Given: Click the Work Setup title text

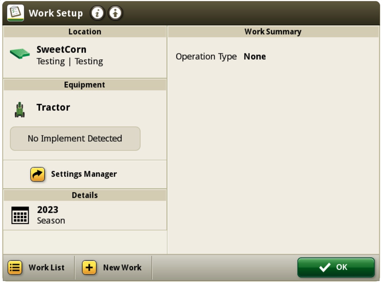Looking at the screenshot, I should tap(56, 13).
